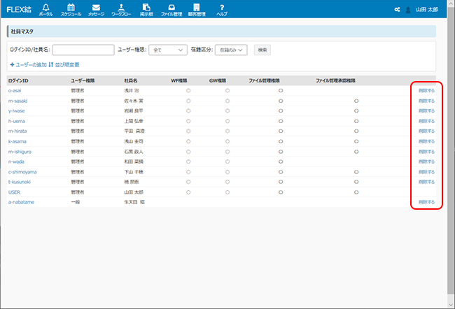Click 削除する in the o-asai row
The height and width of the screenshot is (309, 455).
tap(426, 91)
